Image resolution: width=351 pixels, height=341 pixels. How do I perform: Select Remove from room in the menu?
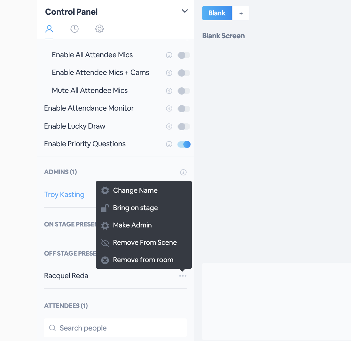click(x=143, y=260)
